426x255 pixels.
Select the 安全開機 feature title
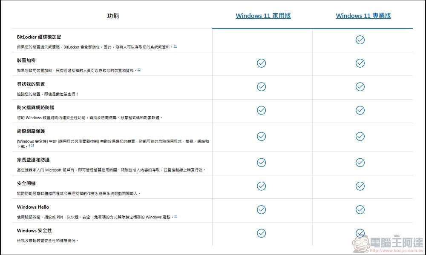coord(26,183)
